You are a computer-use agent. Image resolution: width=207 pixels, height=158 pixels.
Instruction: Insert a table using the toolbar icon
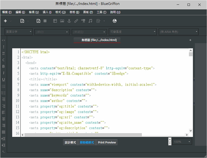pos(55,21)
